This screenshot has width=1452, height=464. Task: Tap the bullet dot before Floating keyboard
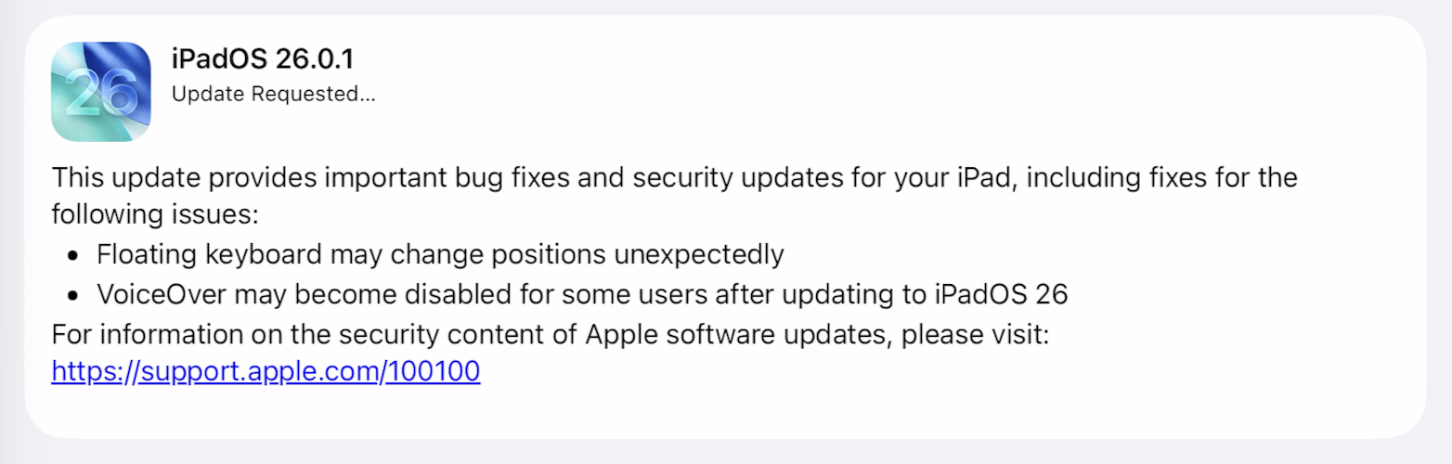71,255
